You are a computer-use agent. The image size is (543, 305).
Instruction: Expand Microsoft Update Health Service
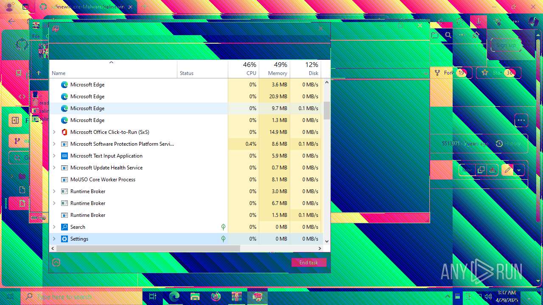[54, 168]
